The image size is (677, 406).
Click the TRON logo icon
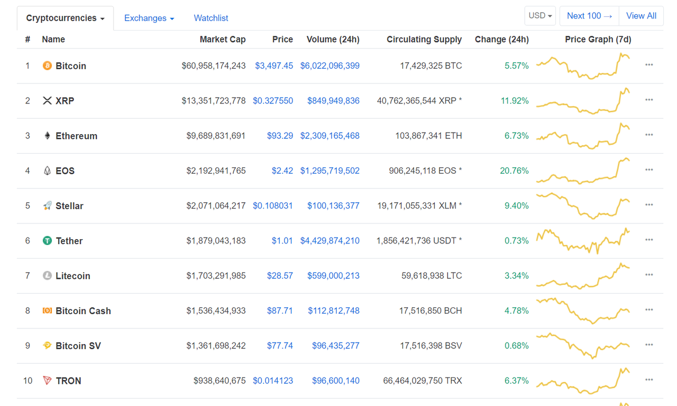tap(47, 381)
